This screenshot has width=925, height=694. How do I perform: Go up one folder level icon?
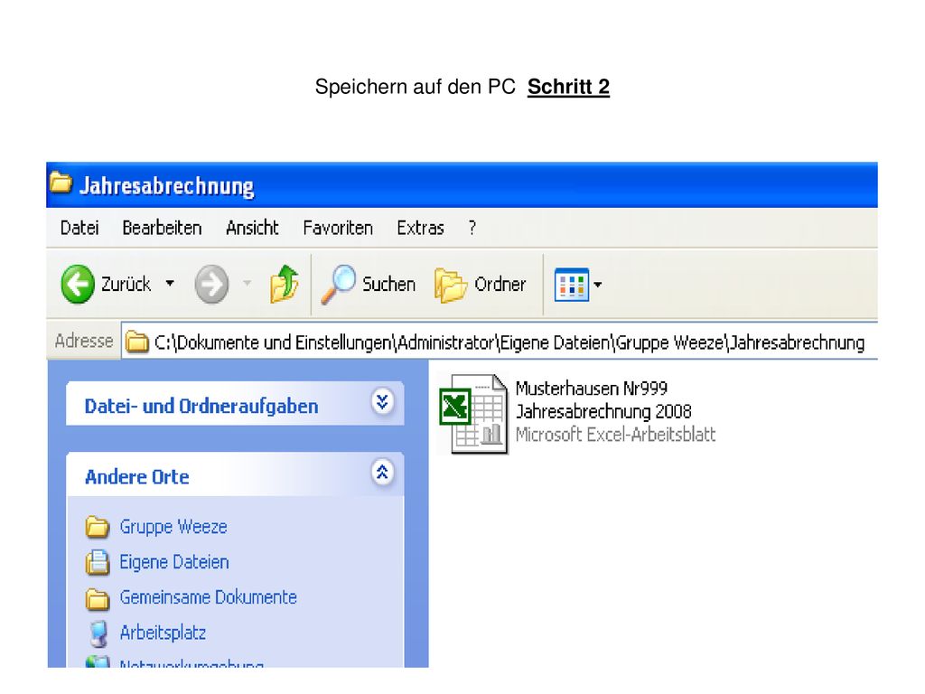click(284, 284)
